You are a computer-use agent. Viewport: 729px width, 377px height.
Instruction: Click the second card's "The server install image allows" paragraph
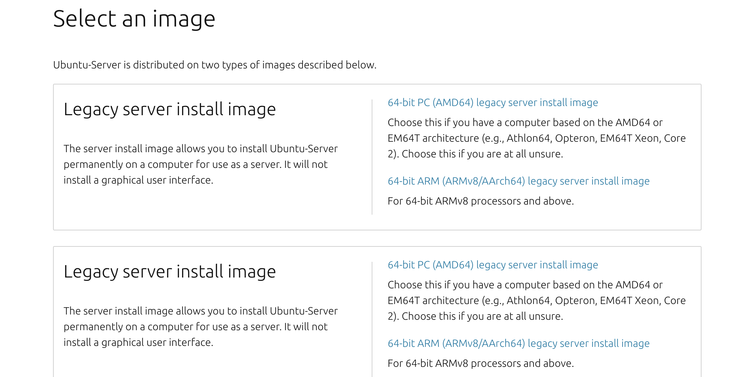200,327
